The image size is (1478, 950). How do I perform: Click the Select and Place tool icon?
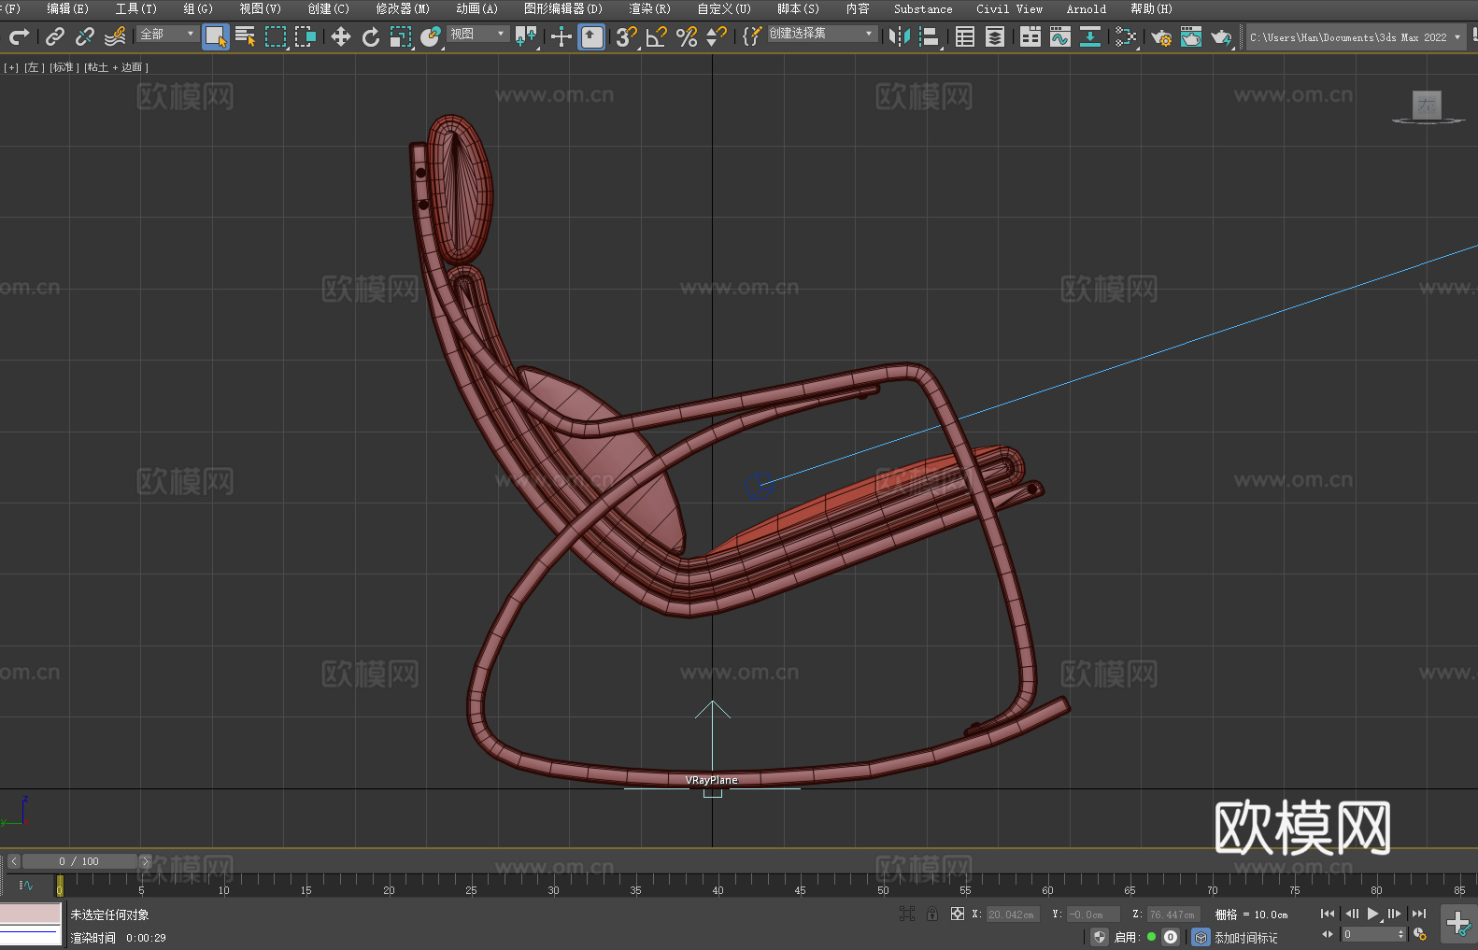point(431,36)
